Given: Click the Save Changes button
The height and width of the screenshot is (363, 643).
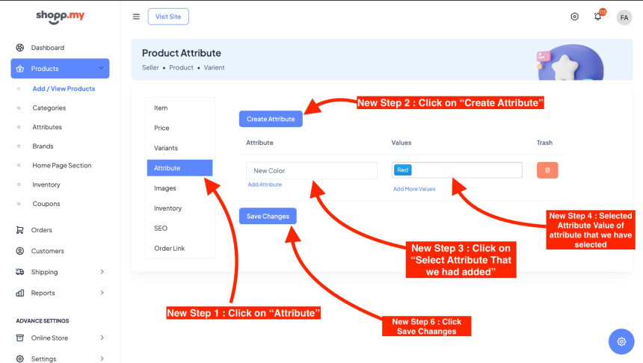Looking at the screenshot, I should pyautogui.click(x=268, y=216).
